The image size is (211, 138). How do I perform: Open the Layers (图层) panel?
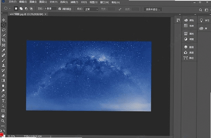pyautogui.click(x=189, y=47)
